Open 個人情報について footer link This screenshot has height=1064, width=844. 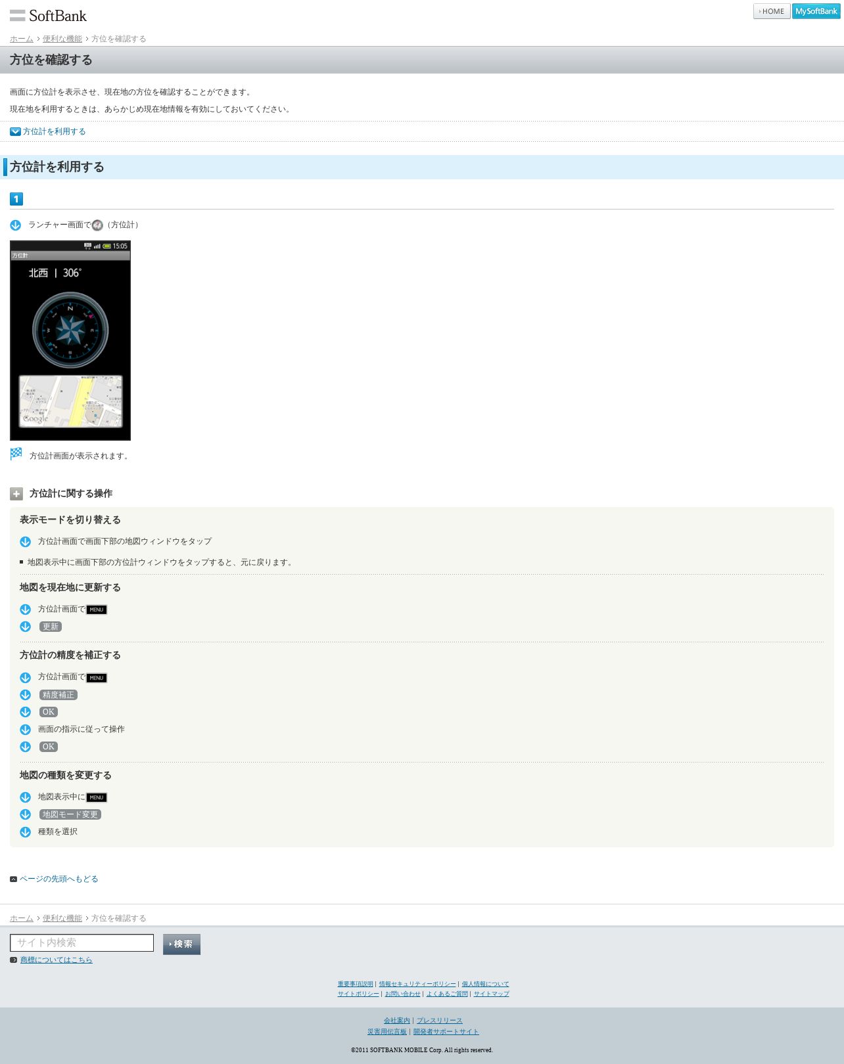[x=485, y=984]
